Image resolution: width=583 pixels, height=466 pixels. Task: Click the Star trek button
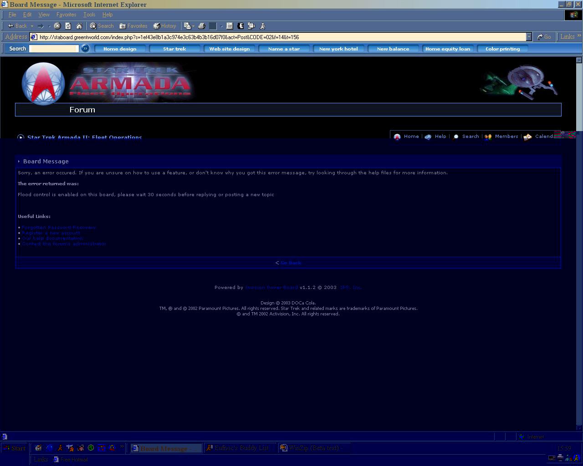coord(174,49)
